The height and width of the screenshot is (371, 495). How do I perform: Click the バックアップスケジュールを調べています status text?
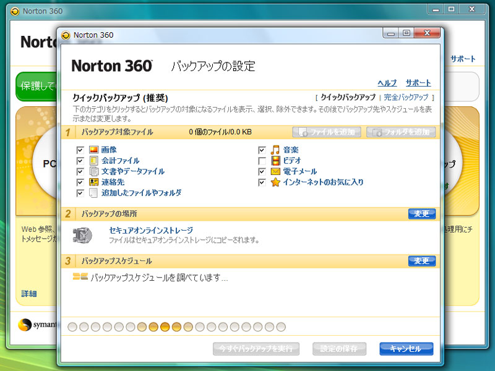[x=159, y=278]
